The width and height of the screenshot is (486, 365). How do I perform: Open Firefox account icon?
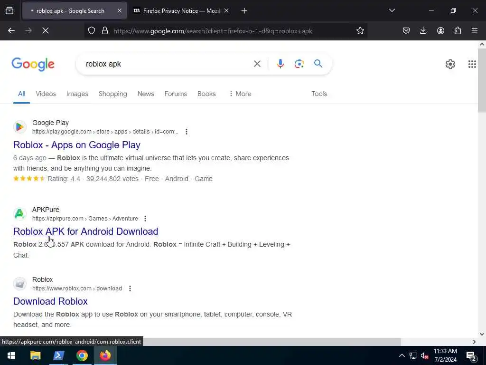point(440,31)
